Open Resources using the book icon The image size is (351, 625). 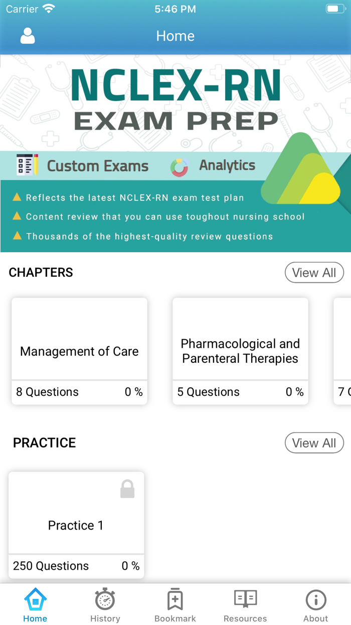click(x=245, y=599)
